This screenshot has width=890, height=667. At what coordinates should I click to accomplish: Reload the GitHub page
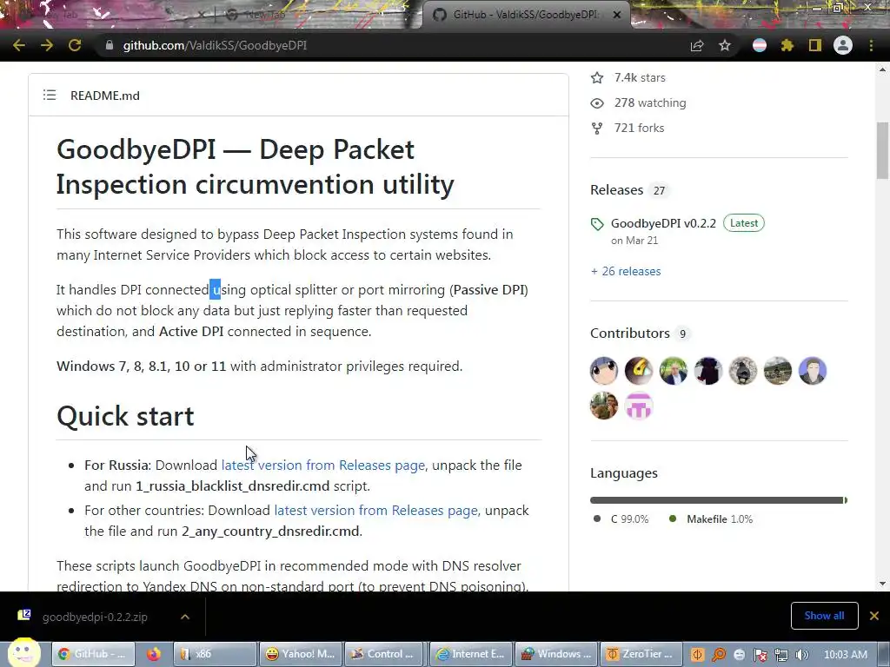tap(75, 45)
